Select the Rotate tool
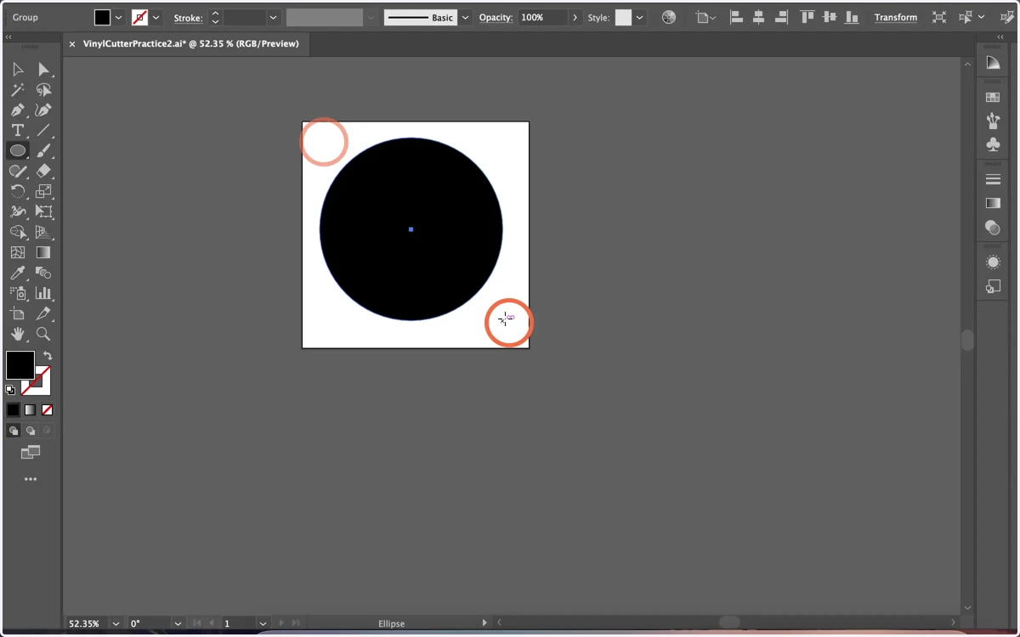The height and width of the screenshot is (637, 1020). pos(18,192)
